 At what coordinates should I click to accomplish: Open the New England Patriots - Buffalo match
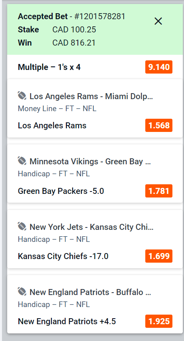pyautogui.click(x=90, y=292)
